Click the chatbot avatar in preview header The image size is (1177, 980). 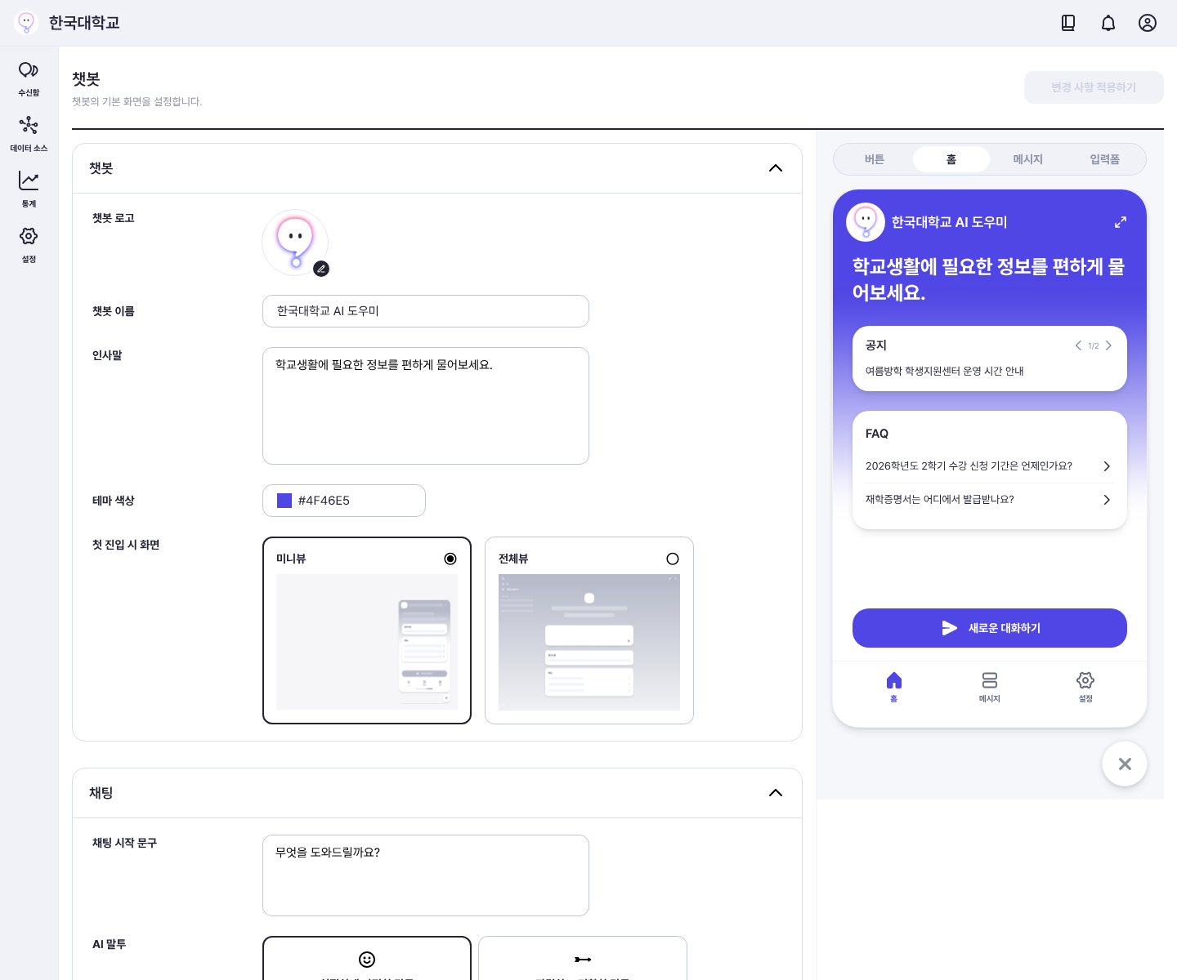[x=866, y=222]
